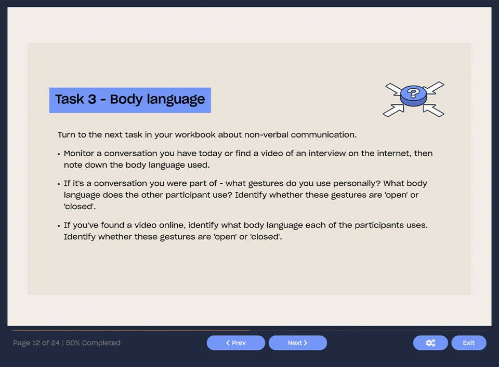Click the course progress bar
The width and height of the screenshot is (499, 367).
click(249, 331)
